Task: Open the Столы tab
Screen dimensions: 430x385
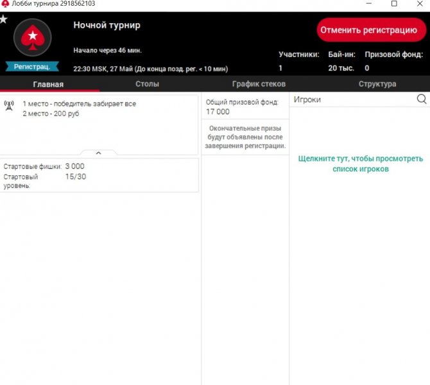Action: [147, 84]
